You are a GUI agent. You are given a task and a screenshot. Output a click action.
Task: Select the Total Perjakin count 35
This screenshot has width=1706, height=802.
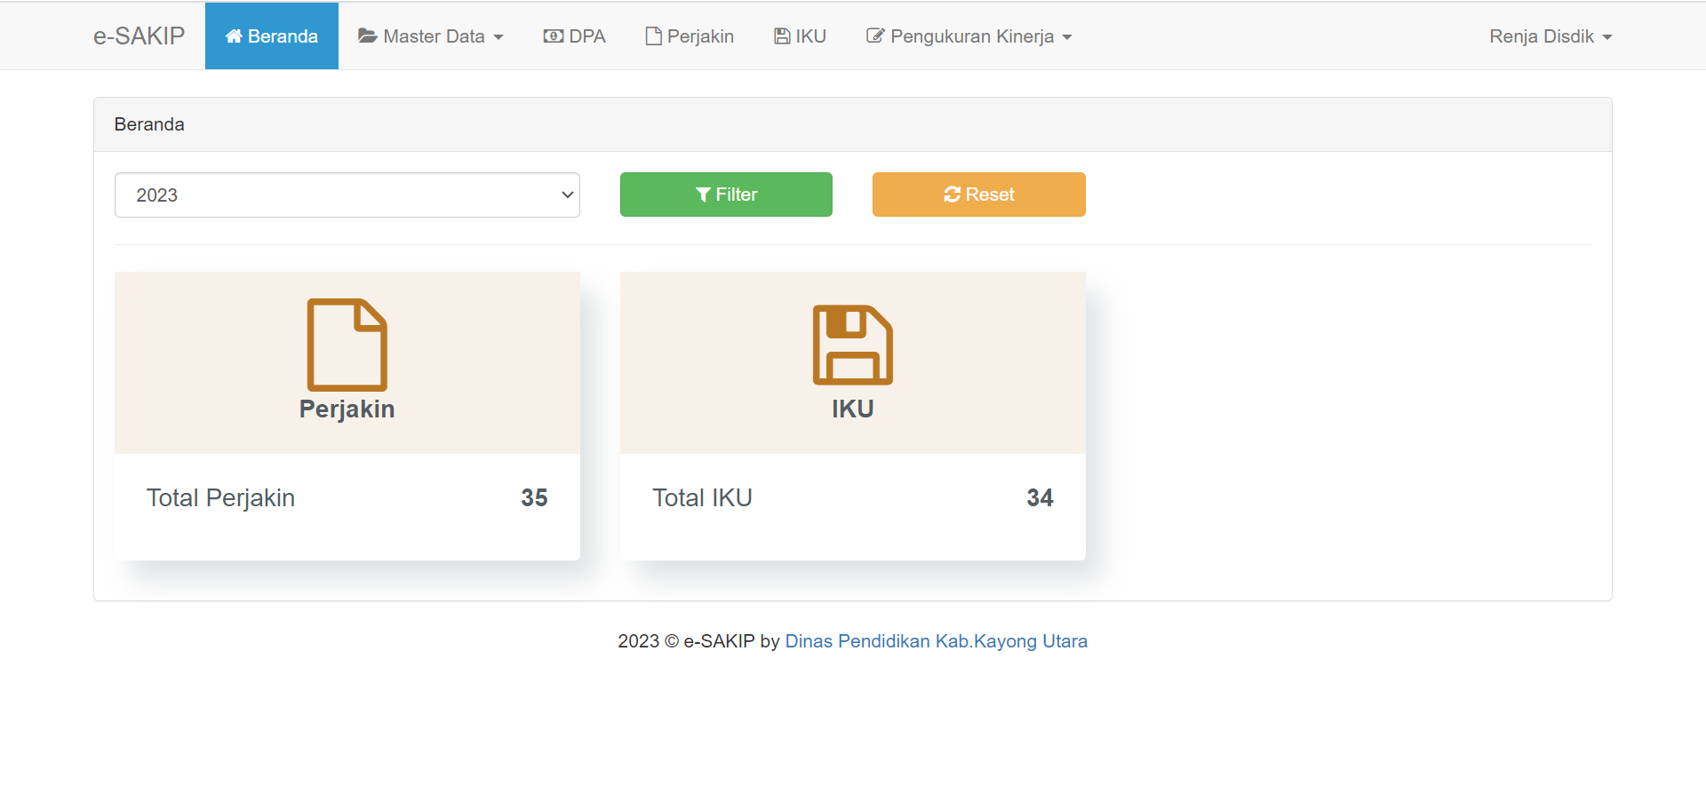534,498
